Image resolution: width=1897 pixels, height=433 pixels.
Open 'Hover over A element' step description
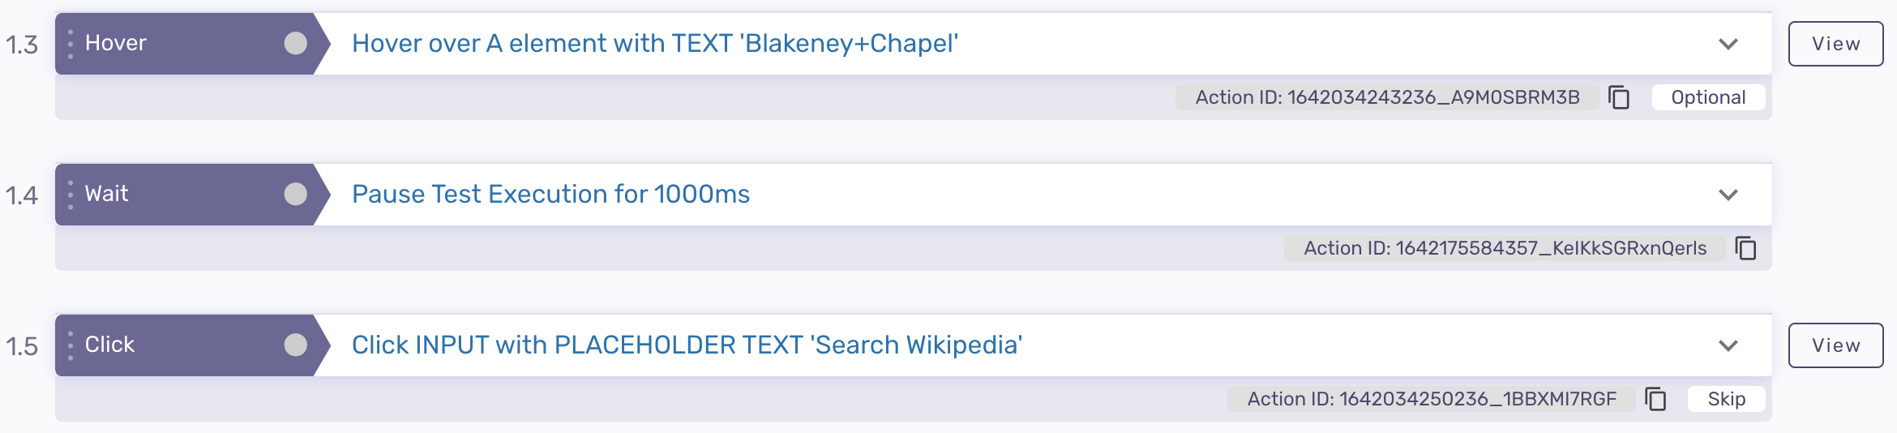tap(655, 44)
